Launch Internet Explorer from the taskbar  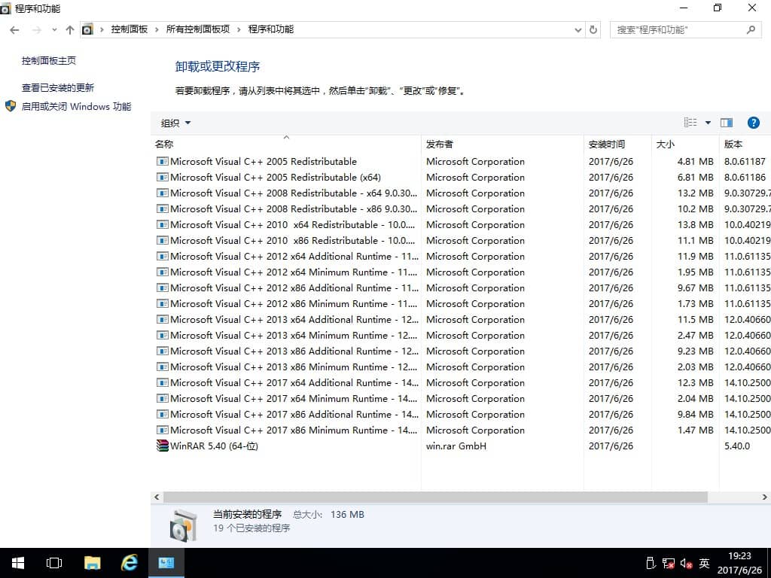[x=130, y=563]
